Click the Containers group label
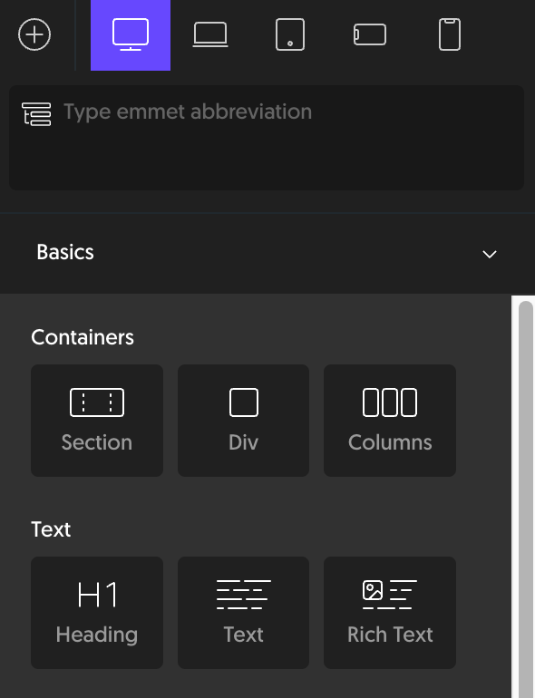 point(83,337)
